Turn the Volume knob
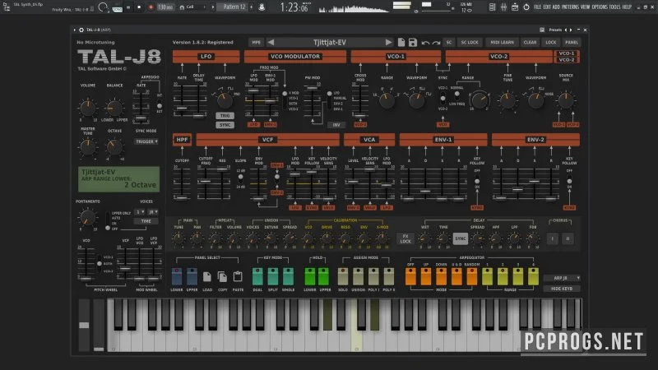Image resolution: width=658 pixels, height=370 pixels. click(88, 108)
